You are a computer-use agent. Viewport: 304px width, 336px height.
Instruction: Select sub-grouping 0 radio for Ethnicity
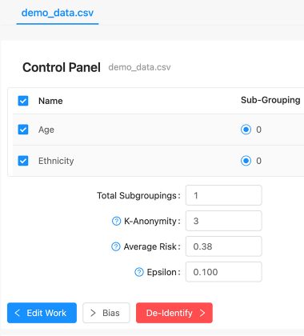click(x=246, y=161)
